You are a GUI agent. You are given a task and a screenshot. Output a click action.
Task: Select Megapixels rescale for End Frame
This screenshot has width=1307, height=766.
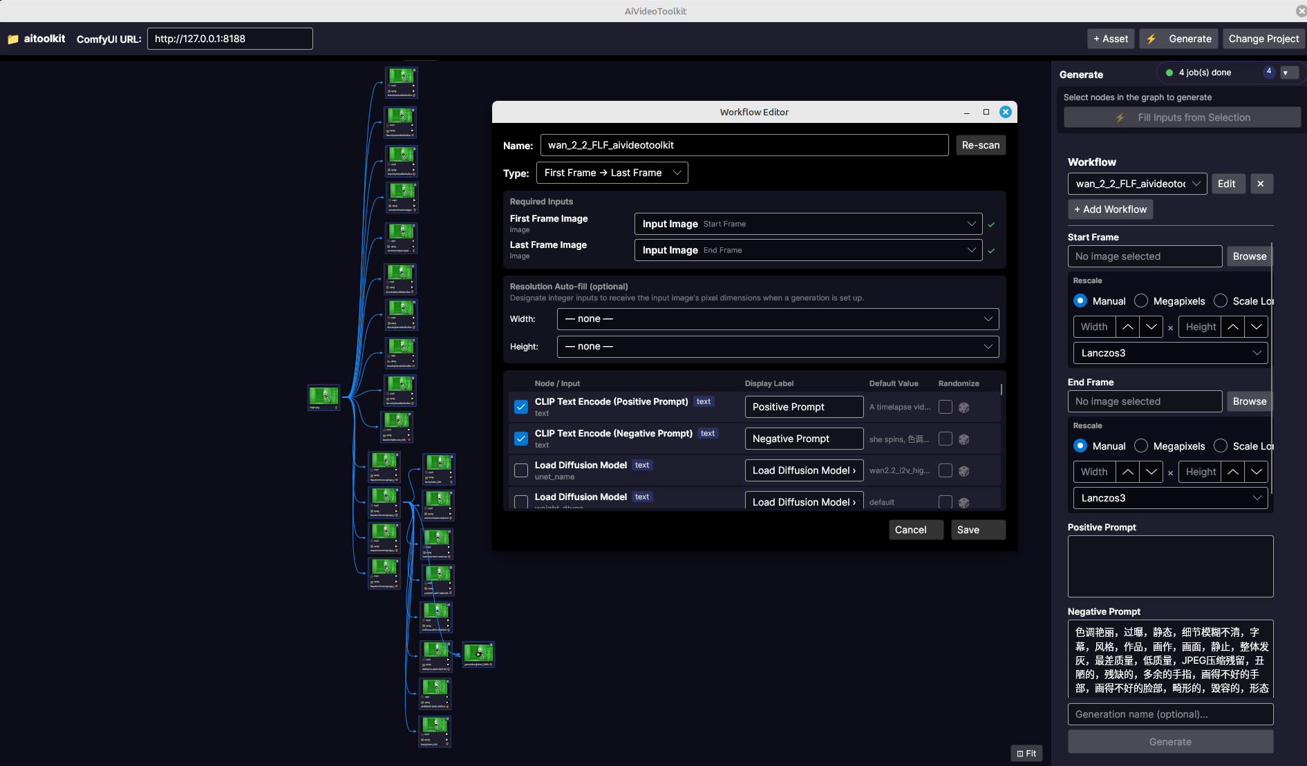(1141, 446)
